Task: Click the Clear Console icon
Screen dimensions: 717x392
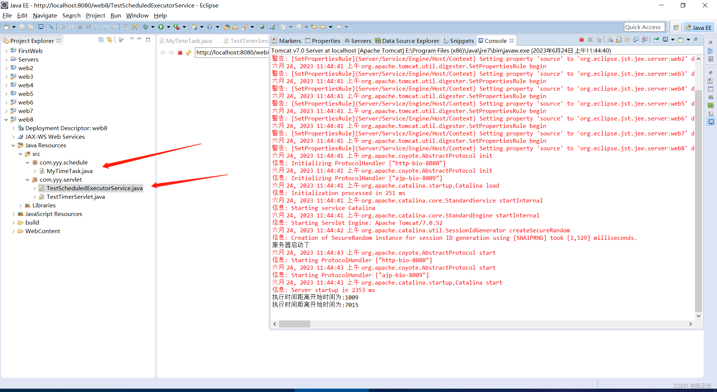Action: pyautogui.click(x=610, y=40)
